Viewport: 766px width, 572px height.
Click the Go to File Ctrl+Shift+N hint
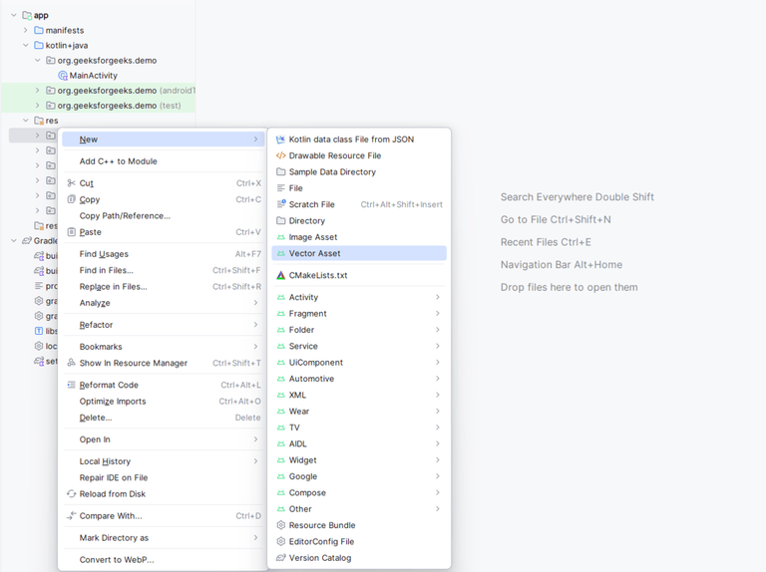tap(556, 219)
